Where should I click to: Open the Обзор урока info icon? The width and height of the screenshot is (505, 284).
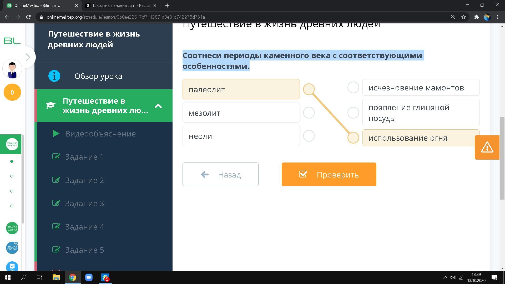54,76
